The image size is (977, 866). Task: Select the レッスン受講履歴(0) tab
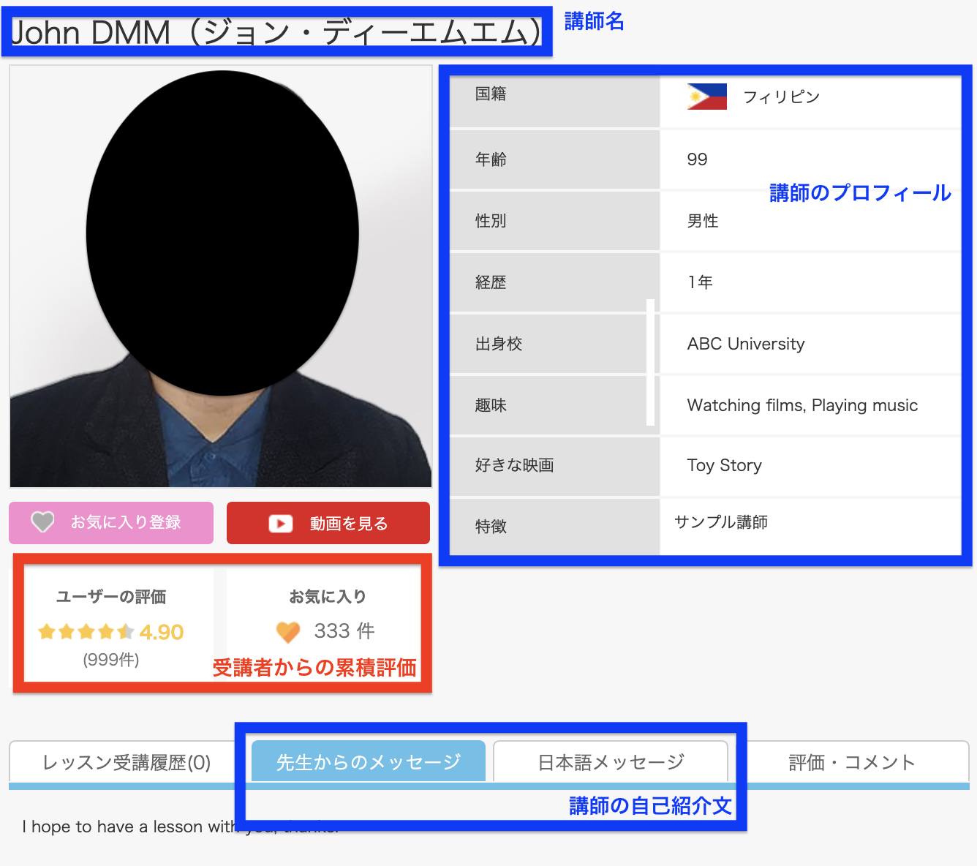[127, 761]
